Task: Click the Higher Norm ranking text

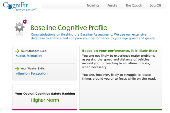Action: pos(45,100)
